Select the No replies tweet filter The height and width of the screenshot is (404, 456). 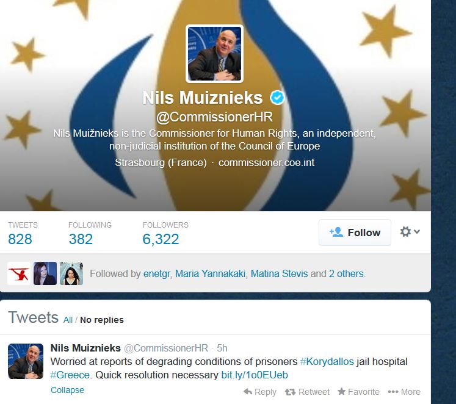click(102, 320)
